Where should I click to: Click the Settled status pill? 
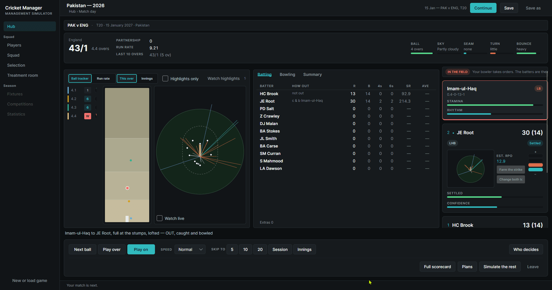coord(535,143)
